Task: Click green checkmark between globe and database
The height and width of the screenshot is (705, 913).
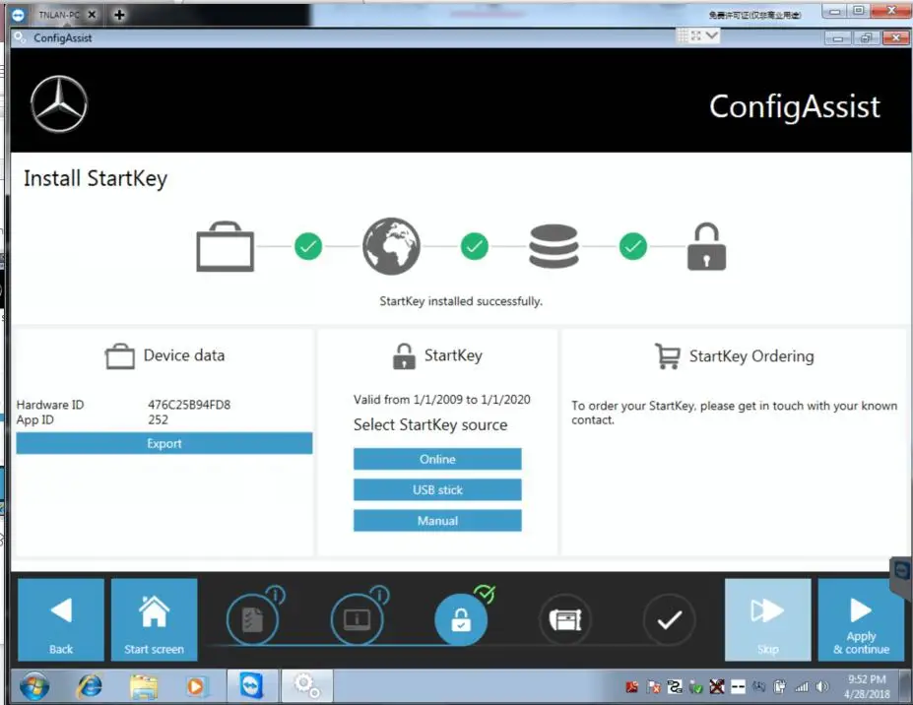Action: [x=475, y=246]
